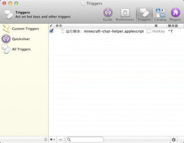184x143 pixels.
Task: Click the Triggers header icon at top left
Action: [8, 14]
